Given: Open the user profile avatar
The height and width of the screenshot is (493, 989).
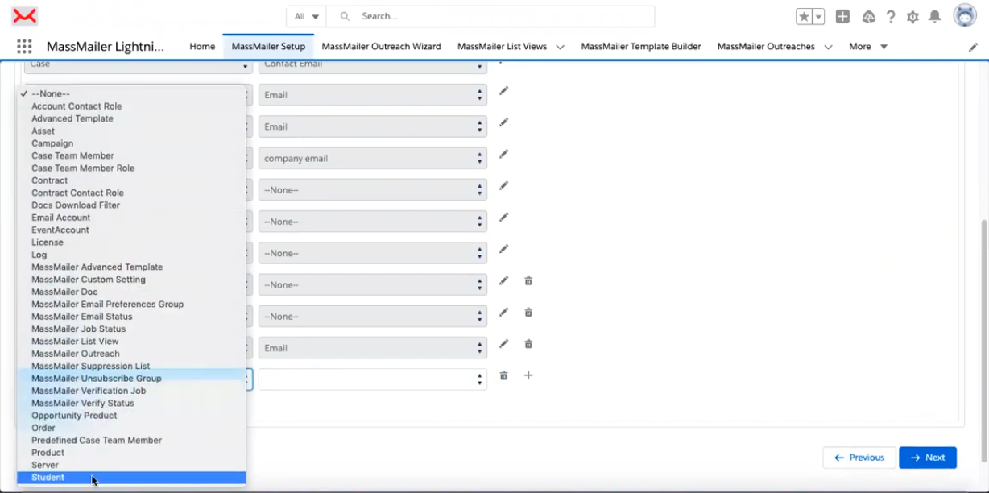Looking at the screenshot, I should click(965, 15).
